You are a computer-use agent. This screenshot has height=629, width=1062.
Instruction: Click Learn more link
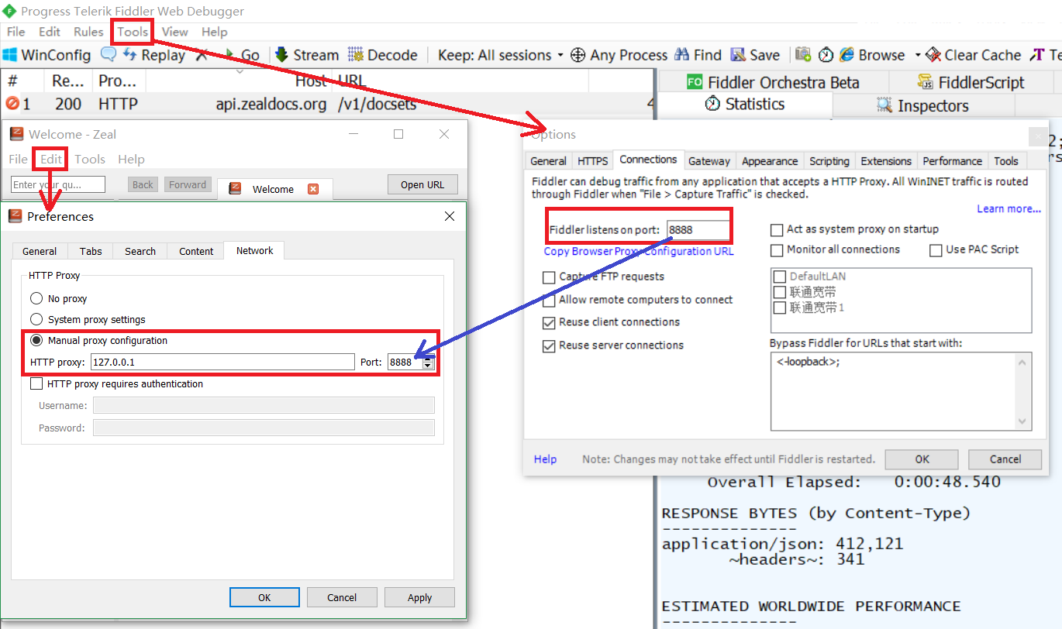(x=1009, y=209)
